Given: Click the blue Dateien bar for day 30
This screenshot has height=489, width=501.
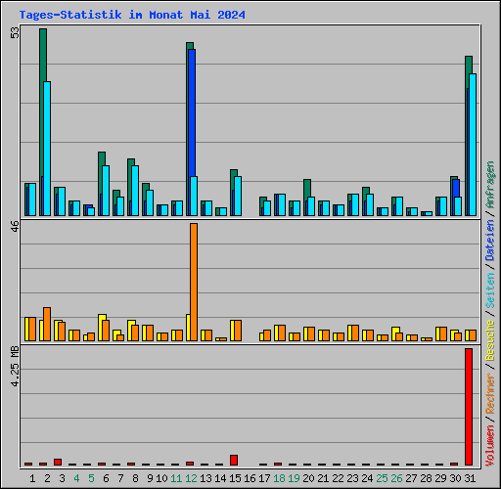Looking at the screenshot, I should point(456,188).
